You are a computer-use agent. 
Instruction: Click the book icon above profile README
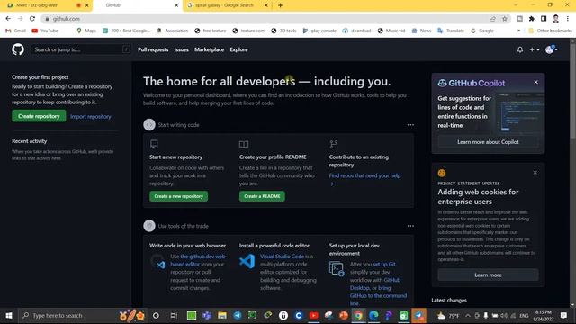tap(244, 144)
